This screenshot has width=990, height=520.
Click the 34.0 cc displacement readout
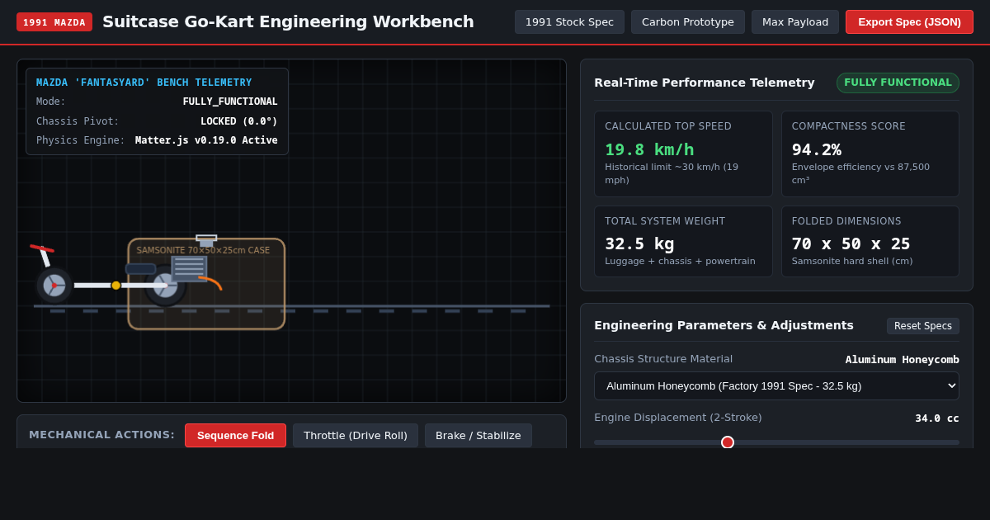pos(937,418)
